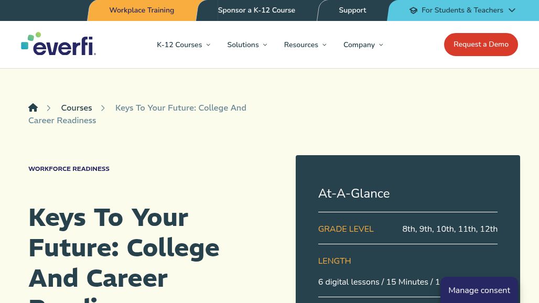
Task: Open the Support tab
Action: (x=352, y=10)
